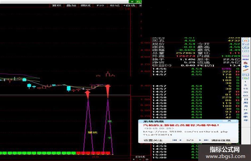Close the 系统消息 popup

pyautogui.click(x=229, y=121)
